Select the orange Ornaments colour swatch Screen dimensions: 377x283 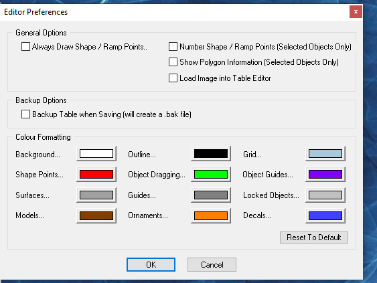point(211,215)
